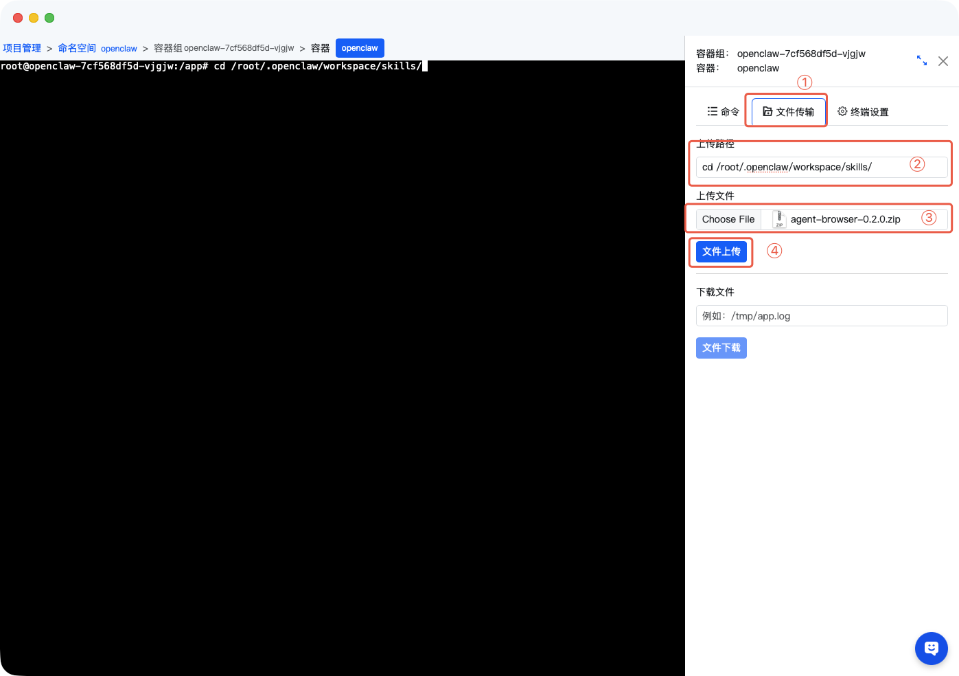The width and height of the screenshot is (959, 676).
Task: Open the 终端设置 tab with gear icon
Action: coord(863,112)
